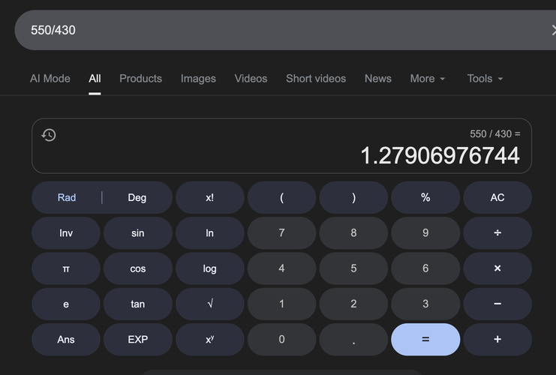Viewport: 556px width, 375px height.
Task: Open the Tools dropdown
Action: tap(484, 79)
